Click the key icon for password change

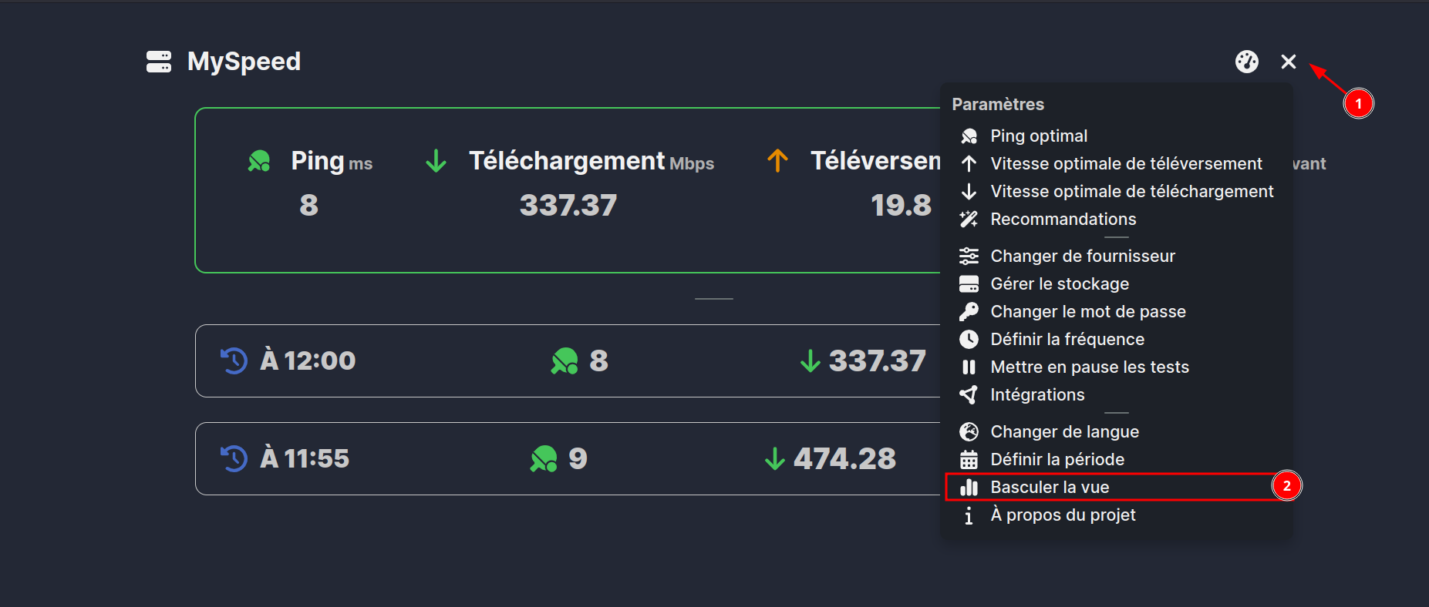[969, 312]
